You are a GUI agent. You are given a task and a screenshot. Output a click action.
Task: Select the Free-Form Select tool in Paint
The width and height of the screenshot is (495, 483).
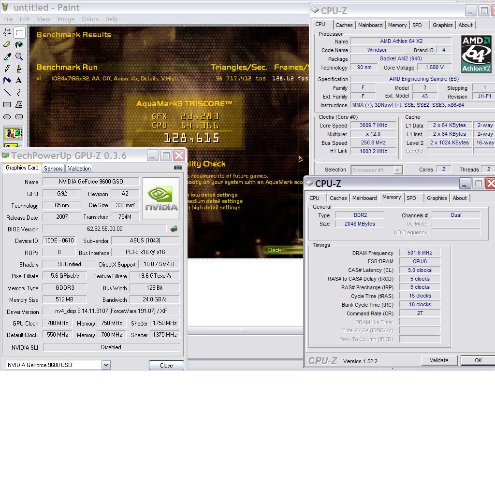[7, 32]
